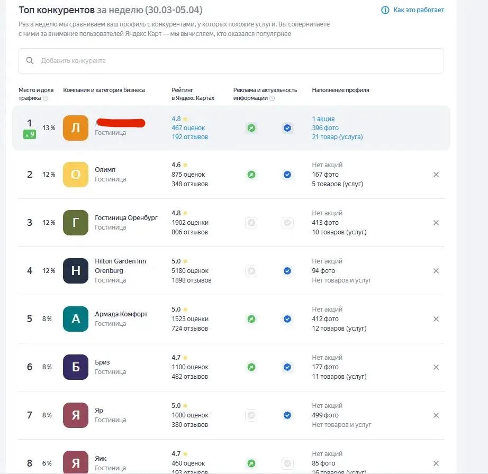Click the help icon next to 'информации'

pos(272,98)
